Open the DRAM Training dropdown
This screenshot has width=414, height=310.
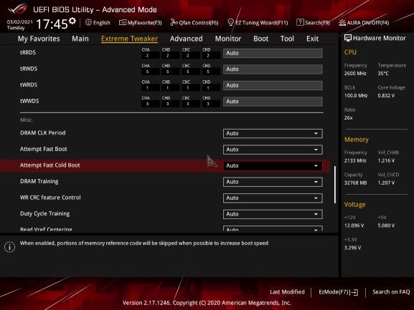point(273,182)
